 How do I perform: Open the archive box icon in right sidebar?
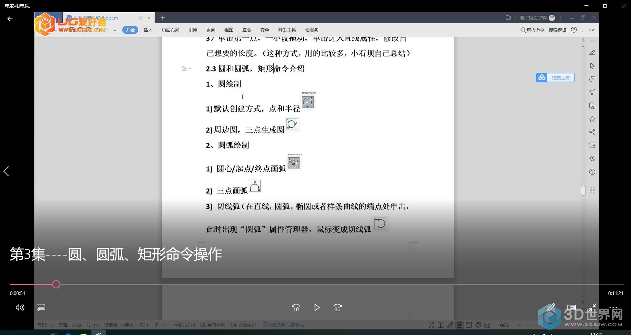[592, 145]
